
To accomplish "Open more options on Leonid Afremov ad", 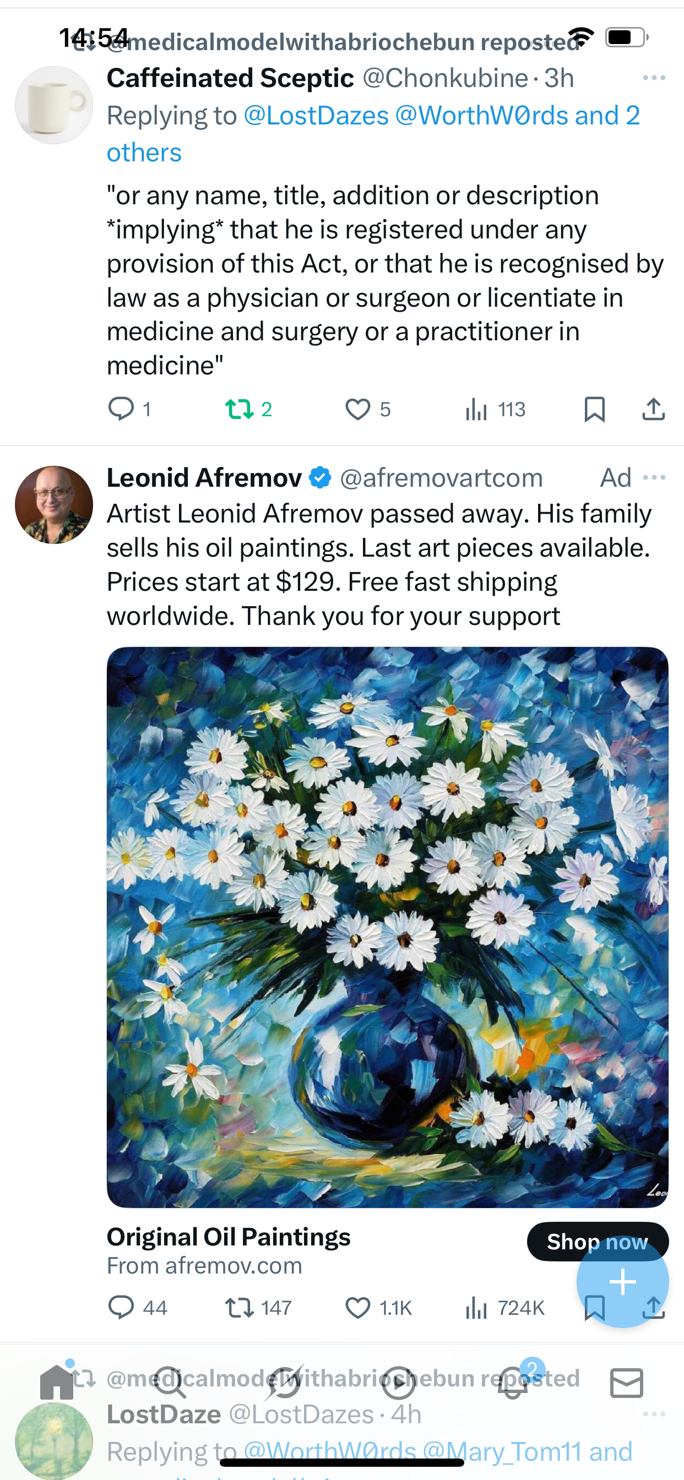I will tap(654, 477).
